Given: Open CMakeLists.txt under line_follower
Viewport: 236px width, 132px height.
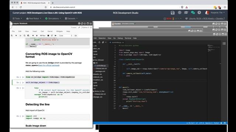Looking at the screenshot, I should (101, 69).
